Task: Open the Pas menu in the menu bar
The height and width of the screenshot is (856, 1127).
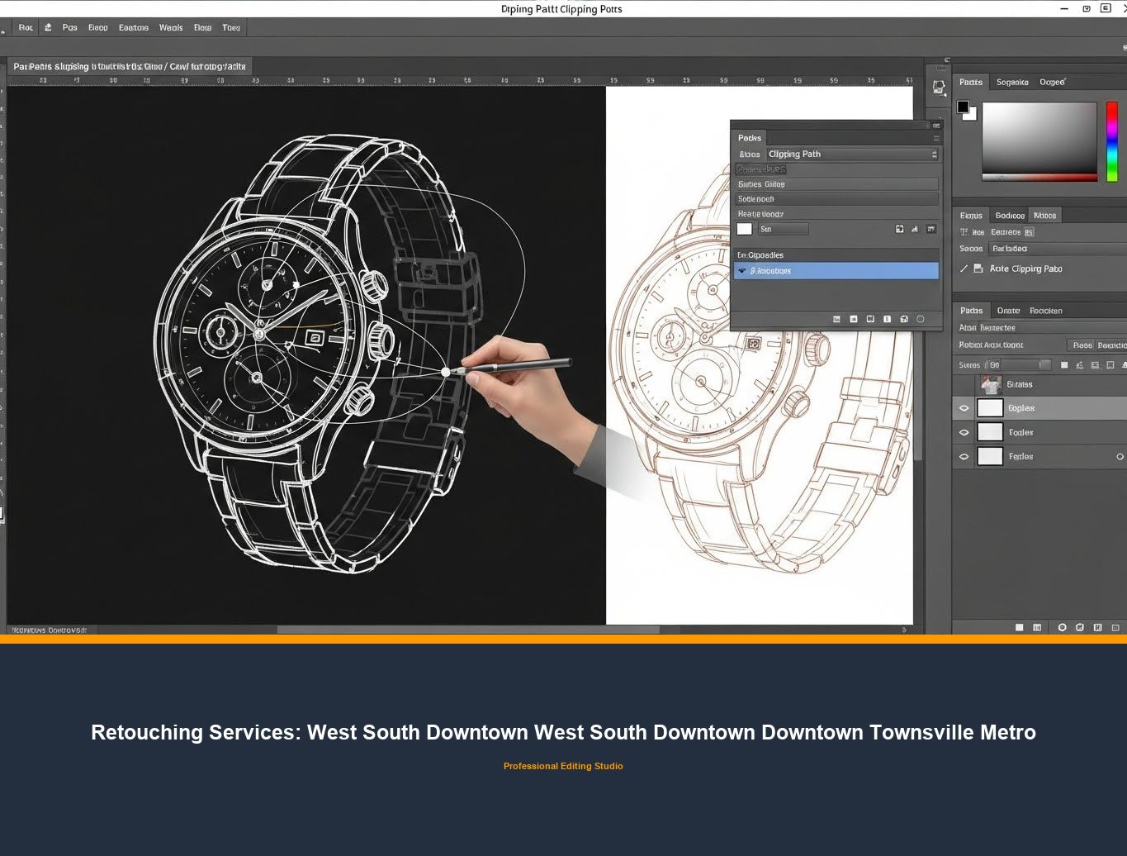Action: [69, 27]
